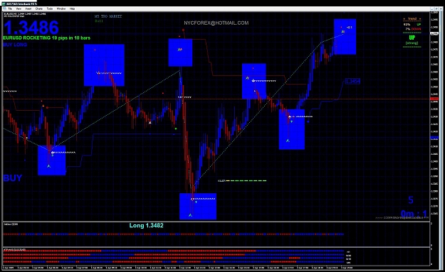Click the white X marker on the chart
Image resolution: width=445 pixels, height=272 pixels.
coord(150,123)
